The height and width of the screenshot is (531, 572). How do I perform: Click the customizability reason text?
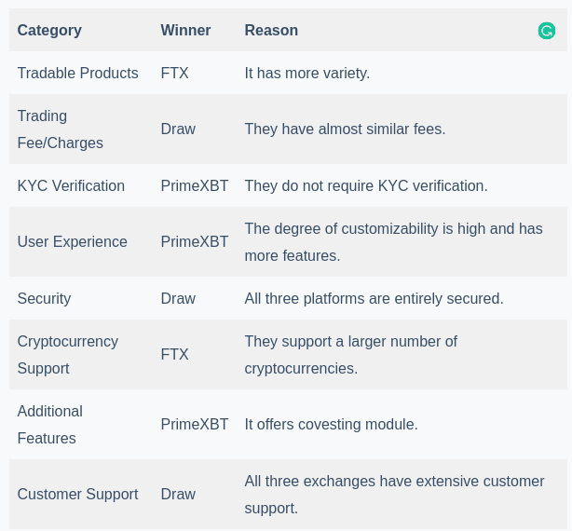coord(394,242)
